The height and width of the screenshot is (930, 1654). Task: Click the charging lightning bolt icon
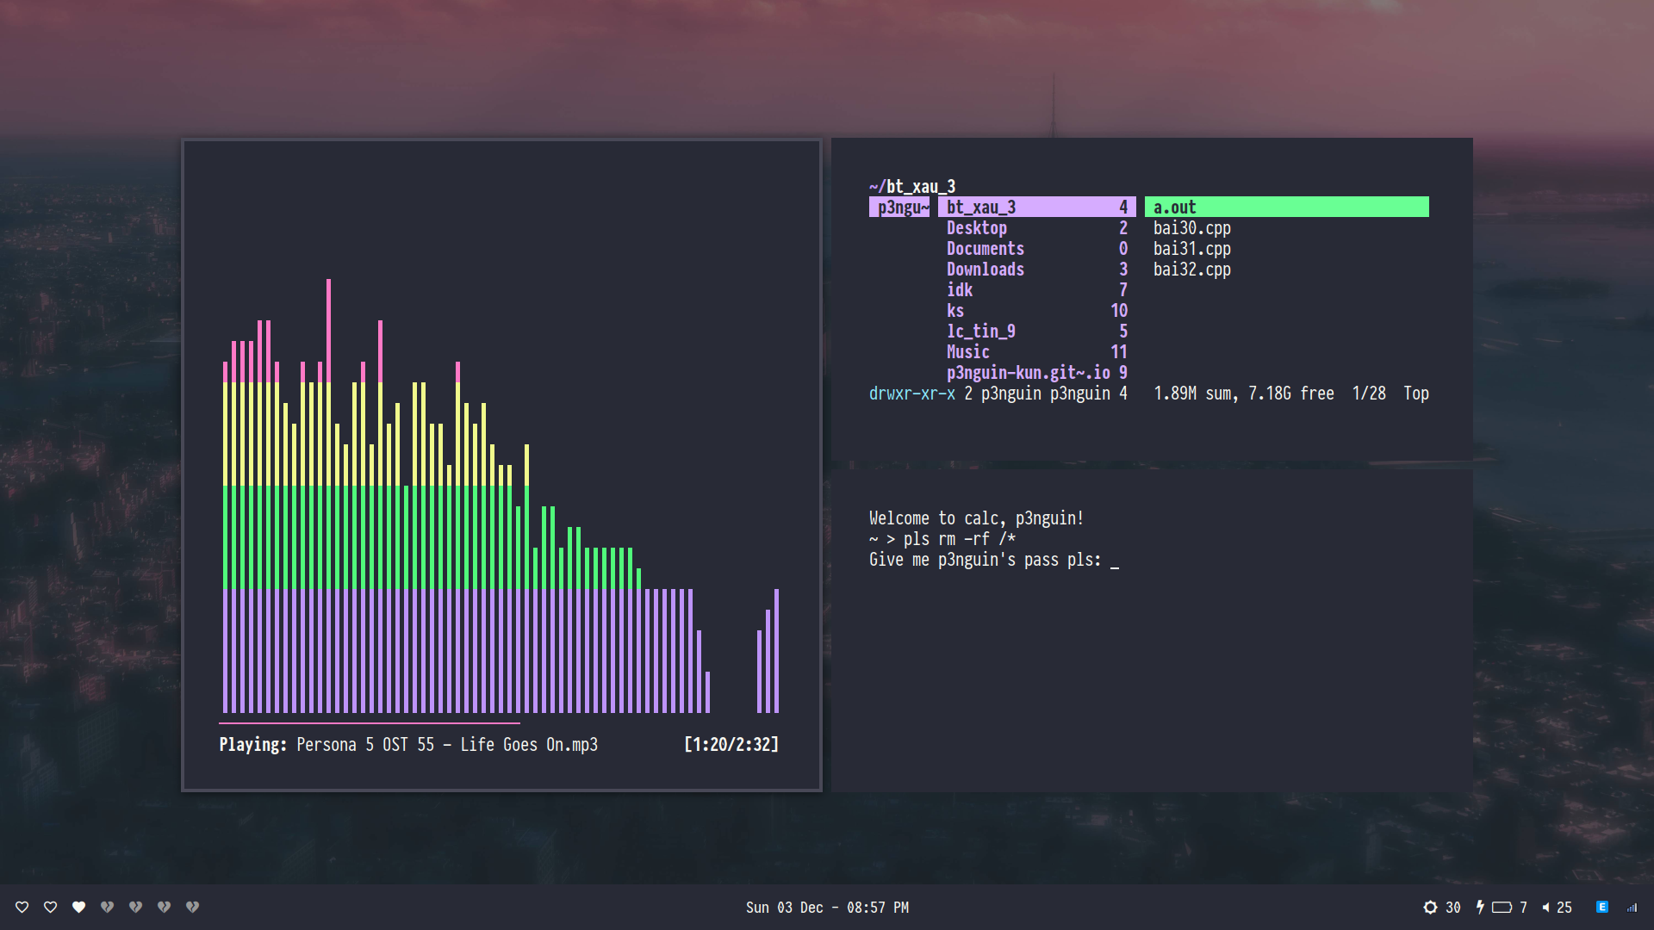click(1480, 907)
